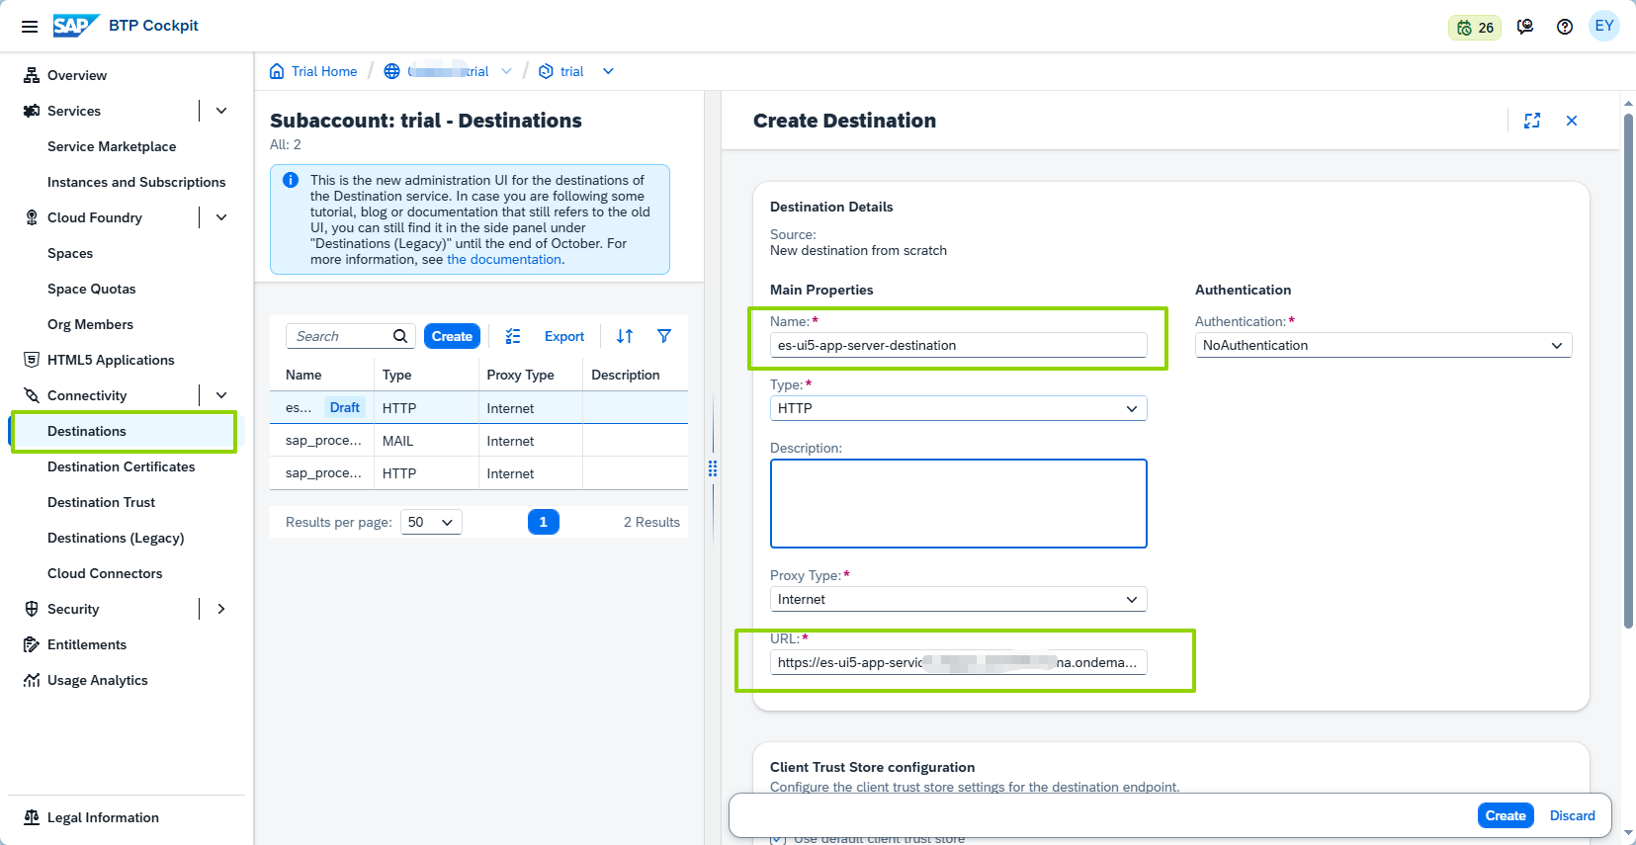Click the sort icon in destinations toolbar
Viewport: 1636px width, 845px height.
click(x=625, y=336)
